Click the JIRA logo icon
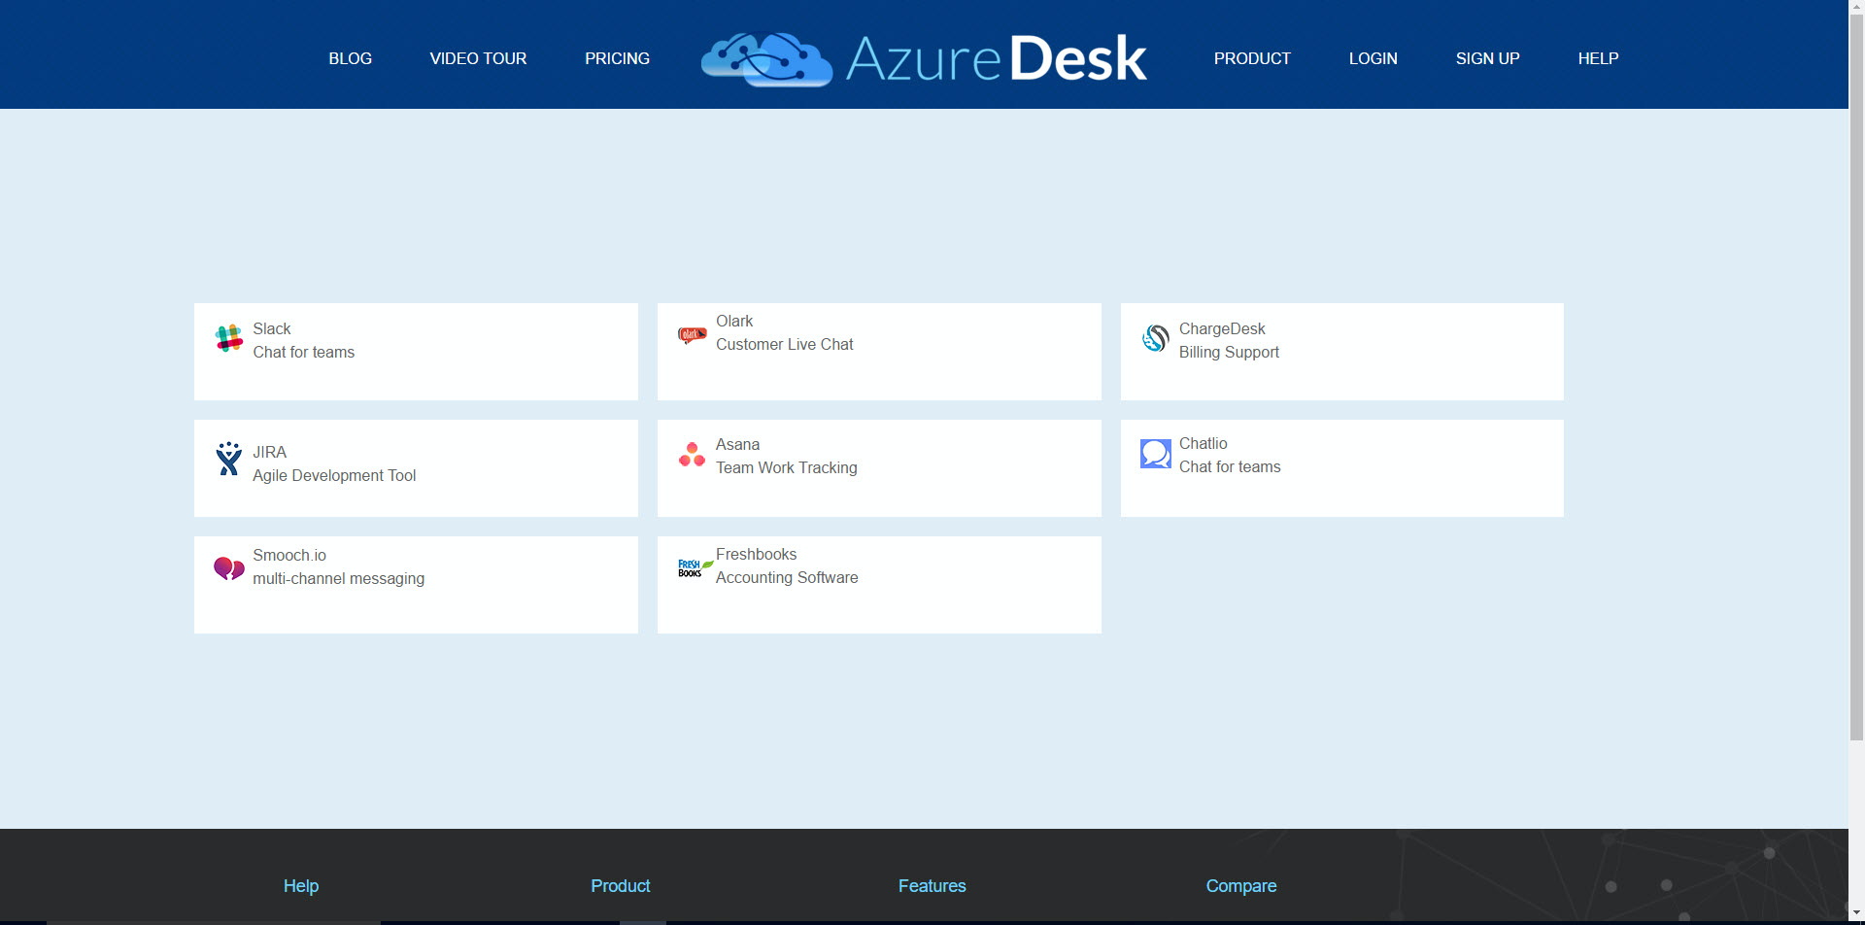 point(229,459)
